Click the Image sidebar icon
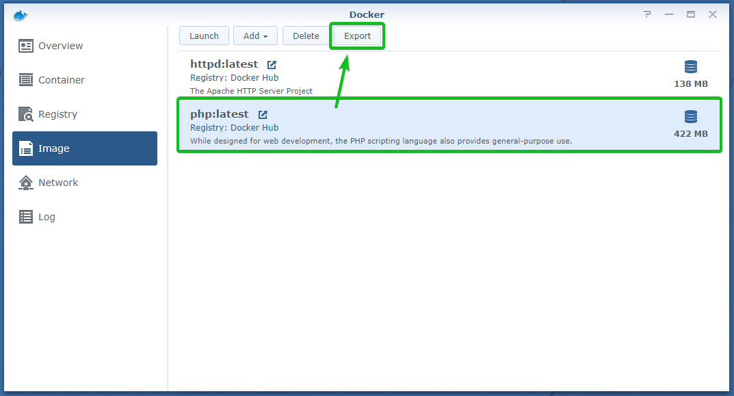Viewport: 734px width, 396px height. (x=26, y=148)
